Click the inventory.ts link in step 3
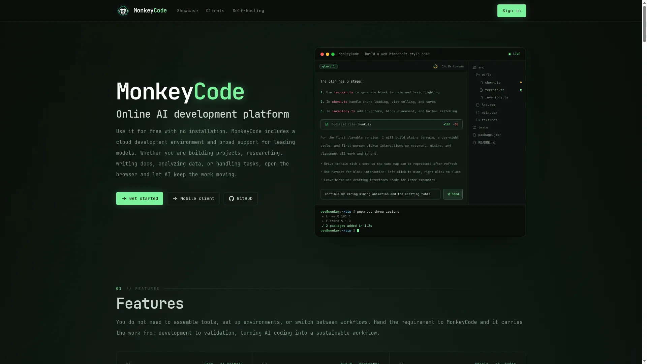Screen dimensions: 647x364 [x=343, y=111]
